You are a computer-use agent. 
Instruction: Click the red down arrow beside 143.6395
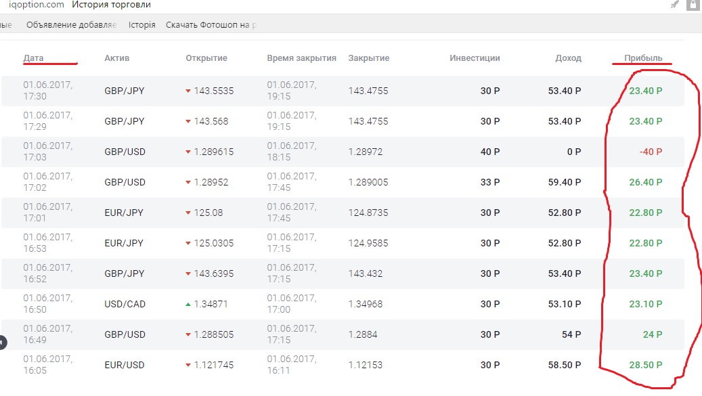188,274
